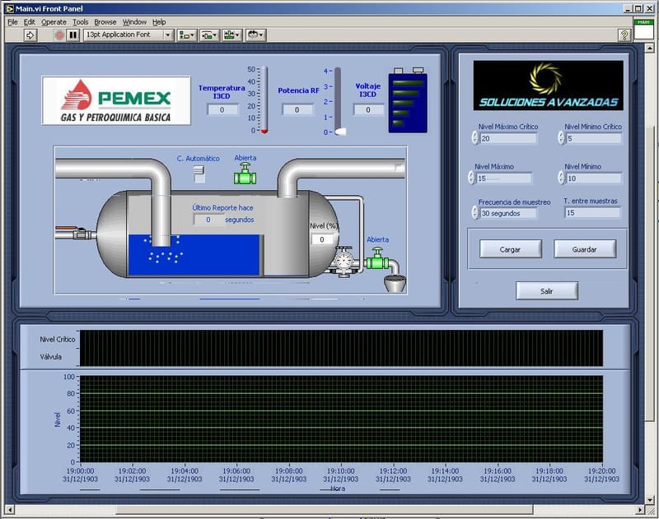Click the 19:20:00 time axis label

coord(601,471)
